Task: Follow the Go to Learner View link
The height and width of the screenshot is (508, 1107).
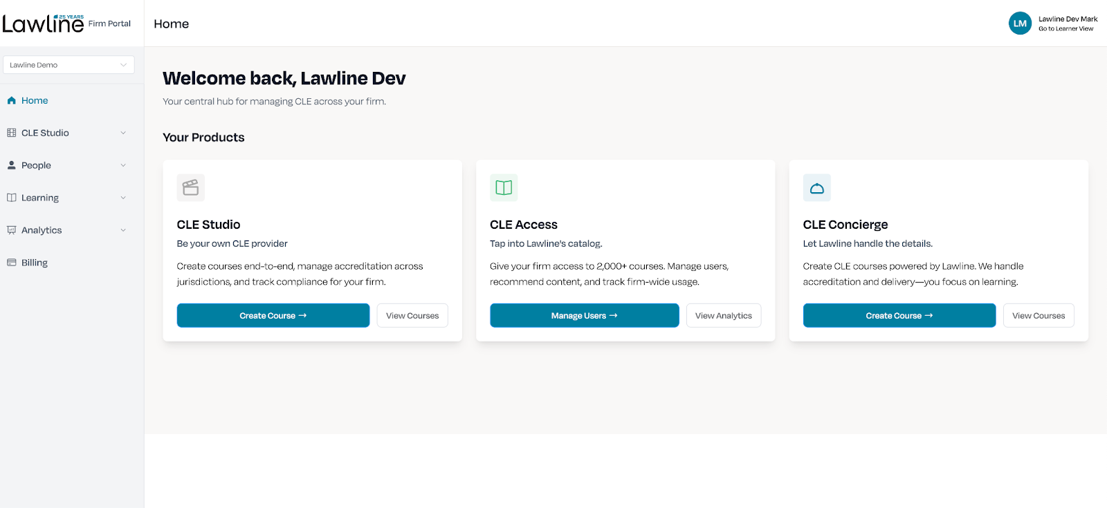Action: coord(1065,29)
